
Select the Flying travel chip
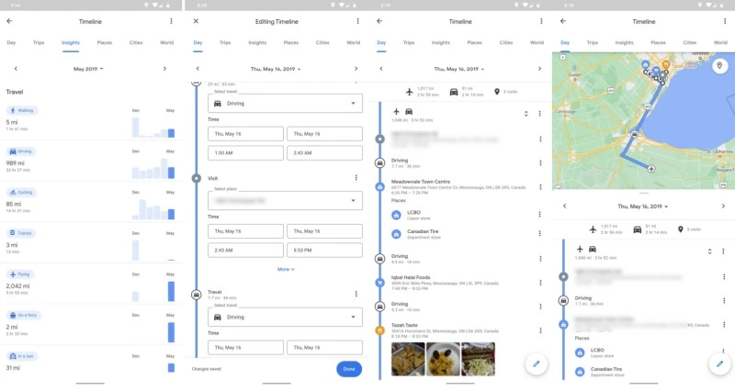[19, 274]
